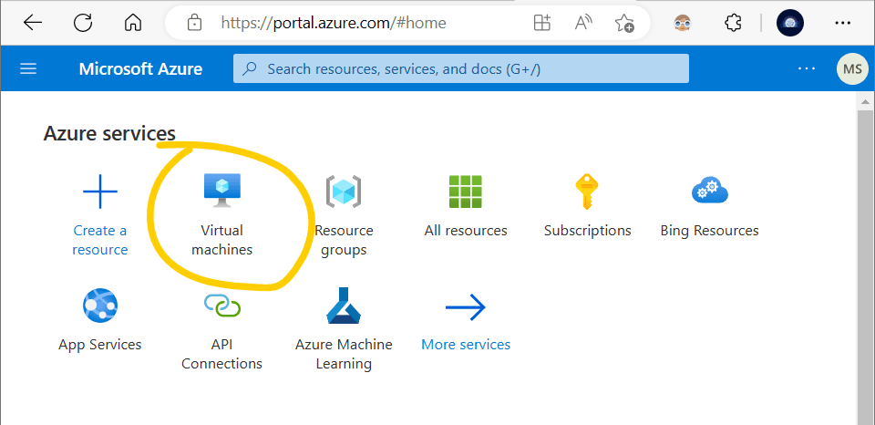The width and height of the screenshot is (875, 425).
Task: Open the Bing Resources cloud gears icon
Action: coord(710,191)
